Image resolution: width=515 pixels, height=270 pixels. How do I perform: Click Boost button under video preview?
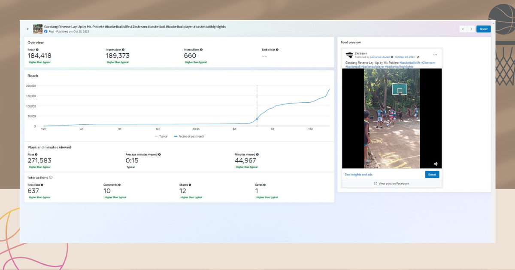coord(432,175)
